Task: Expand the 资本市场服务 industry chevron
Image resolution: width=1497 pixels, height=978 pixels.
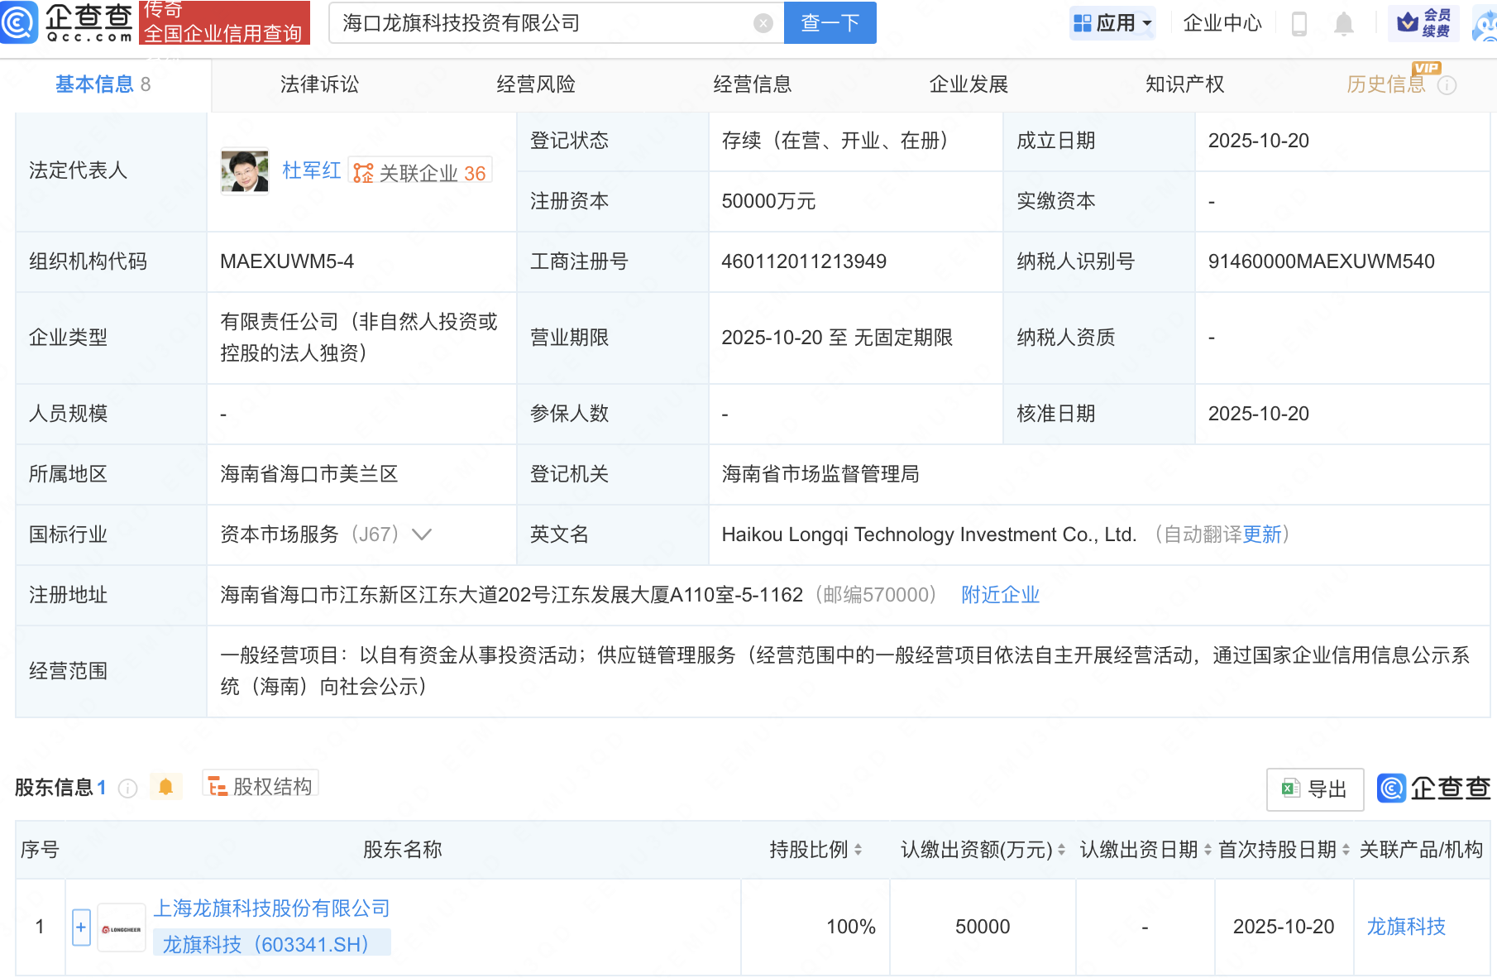Action: [x=422, y=535]
